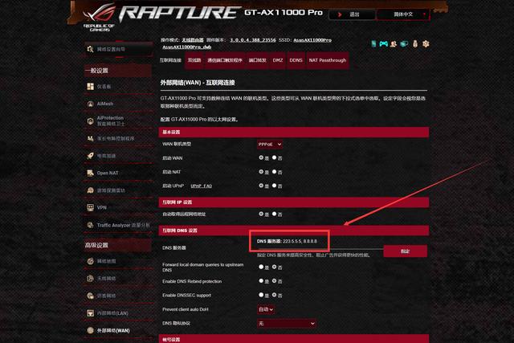Click the users status icon
The height and width of the screenshot is (343, 514).
pyautogui.click(x=394, y=43)
